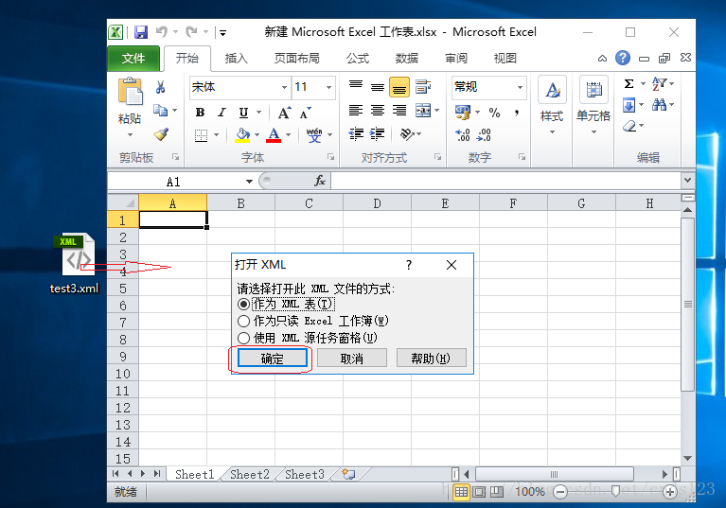
Task: Close the 打开 XML dialog
Action: pos(452,265)
